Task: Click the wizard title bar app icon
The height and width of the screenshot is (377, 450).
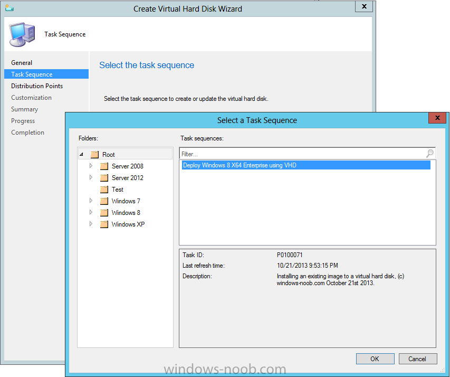Action: coord(9,8)
